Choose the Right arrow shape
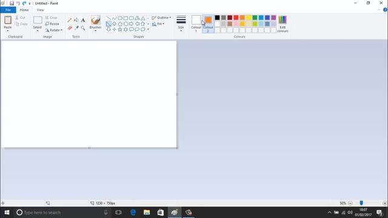388x218 pixels. pyautogui.click(x=132, y=24)
